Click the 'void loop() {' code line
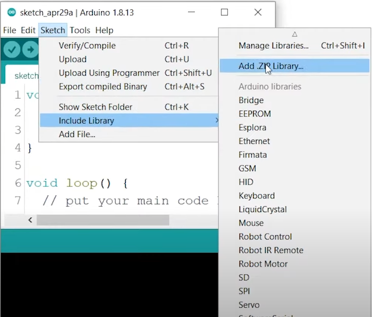This screenshot has height=317, width=372. tap(77, 183)
